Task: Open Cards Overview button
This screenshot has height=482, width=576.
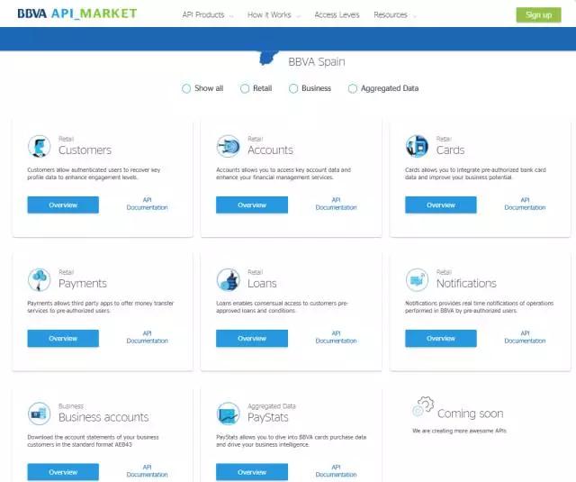Action: [x=441, y=205]
